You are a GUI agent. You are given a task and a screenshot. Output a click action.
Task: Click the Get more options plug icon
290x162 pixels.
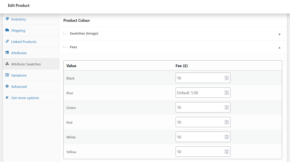pos(7,98)
